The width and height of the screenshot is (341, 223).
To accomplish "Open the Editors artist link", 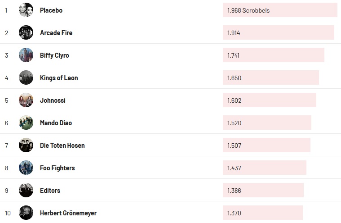I will 50,190.
